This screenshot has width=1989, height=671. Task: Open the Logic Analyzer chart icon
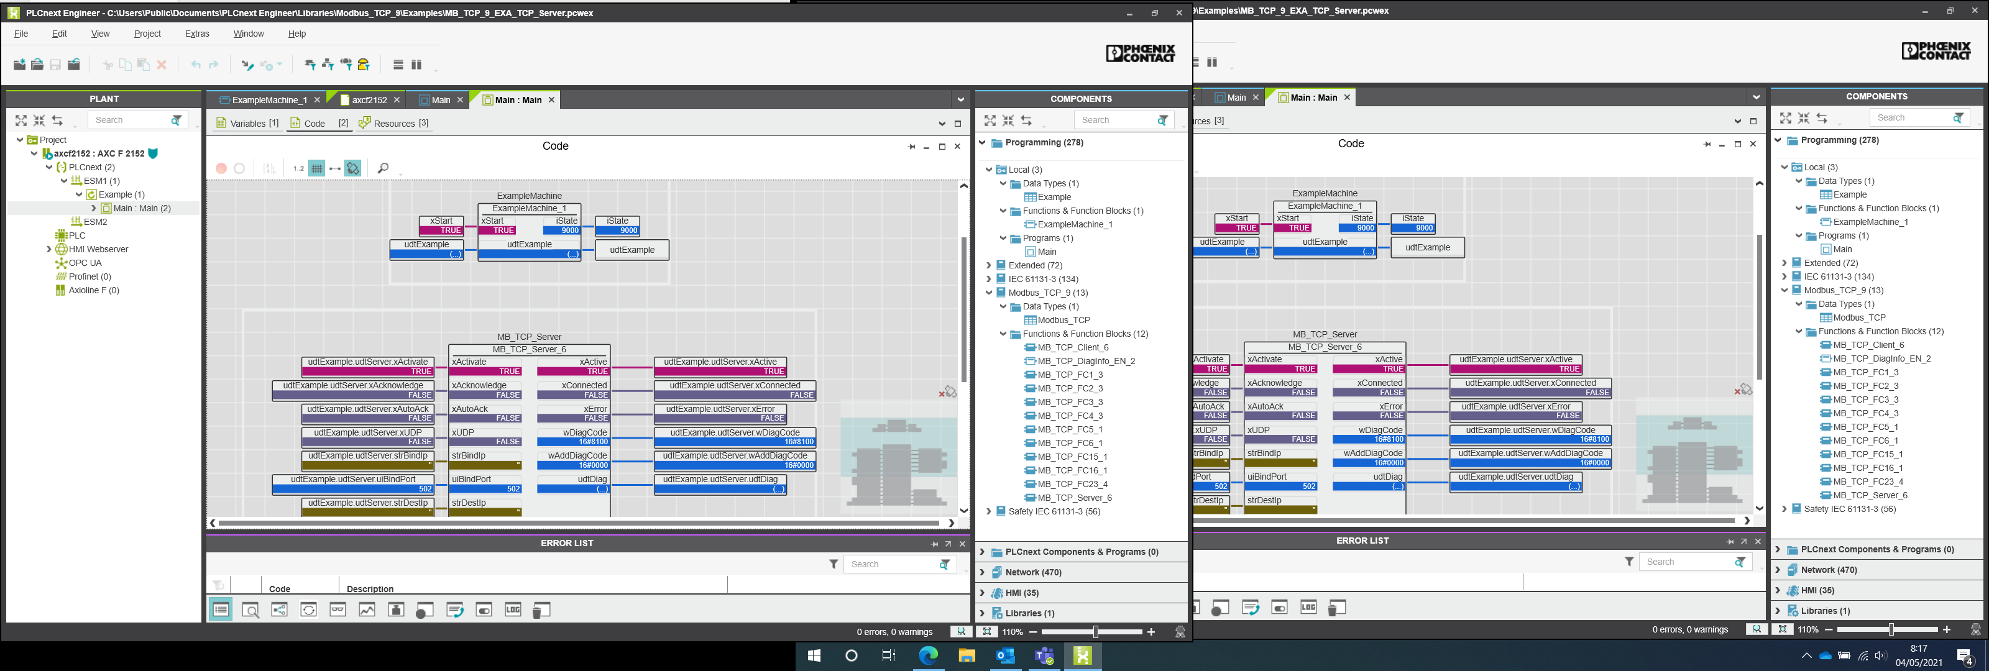point(367,610)
